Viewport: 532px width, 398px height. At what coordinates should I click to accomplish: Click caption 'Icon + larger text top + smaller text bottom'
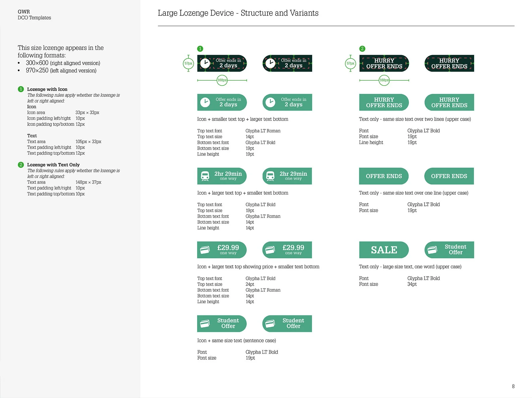coord(243,193)
